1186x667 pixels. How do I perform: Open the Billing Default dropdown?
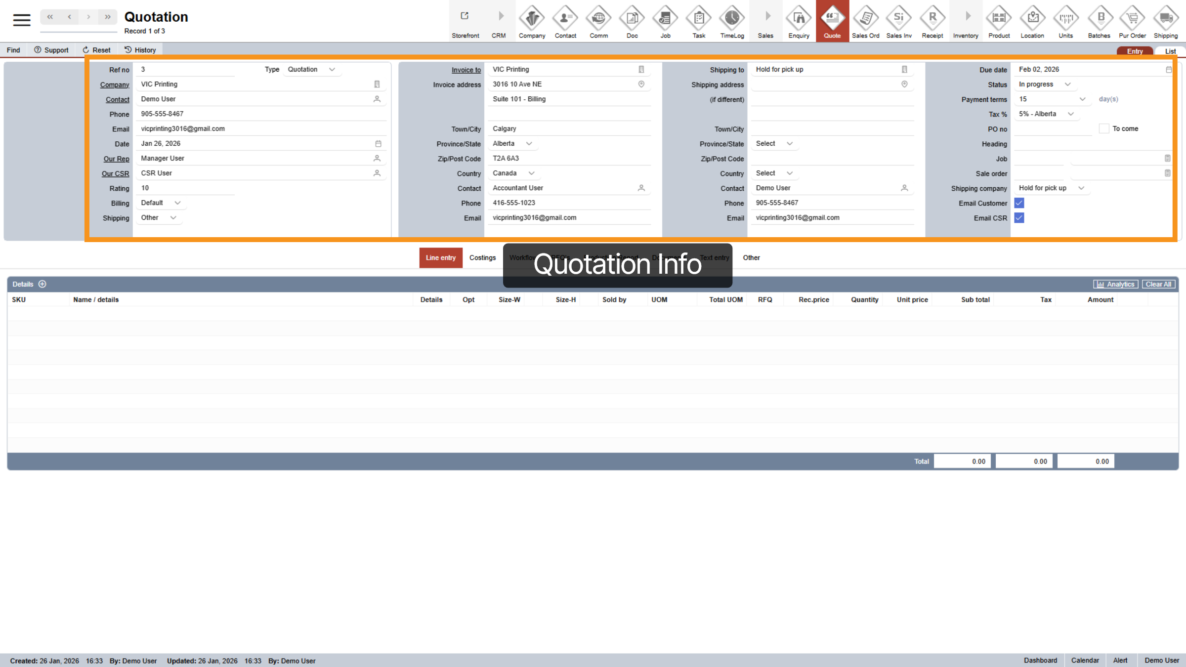(160, 203)
